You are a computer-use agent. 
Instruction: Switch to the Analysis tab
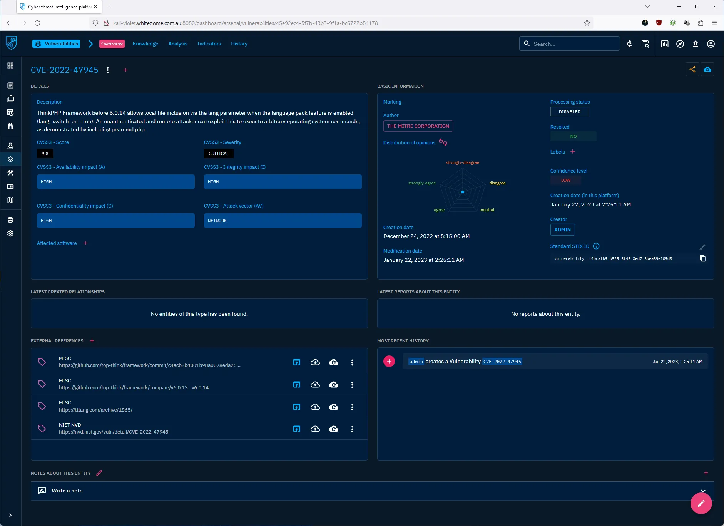[178, 44]
